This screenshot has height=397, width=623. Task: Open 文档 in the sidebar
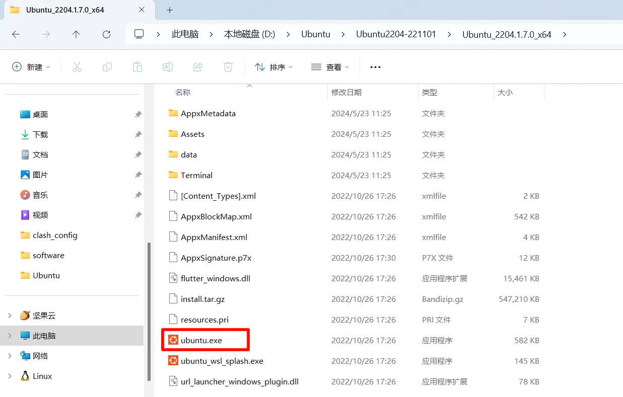(x=40, y=155)
